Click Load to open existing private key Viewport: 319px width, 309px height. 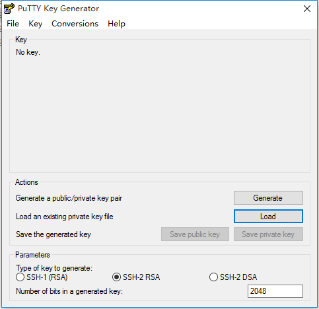268,217
